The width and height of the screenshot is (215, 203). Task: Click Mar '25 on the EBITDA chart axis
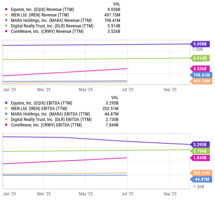tap(44, 194)
